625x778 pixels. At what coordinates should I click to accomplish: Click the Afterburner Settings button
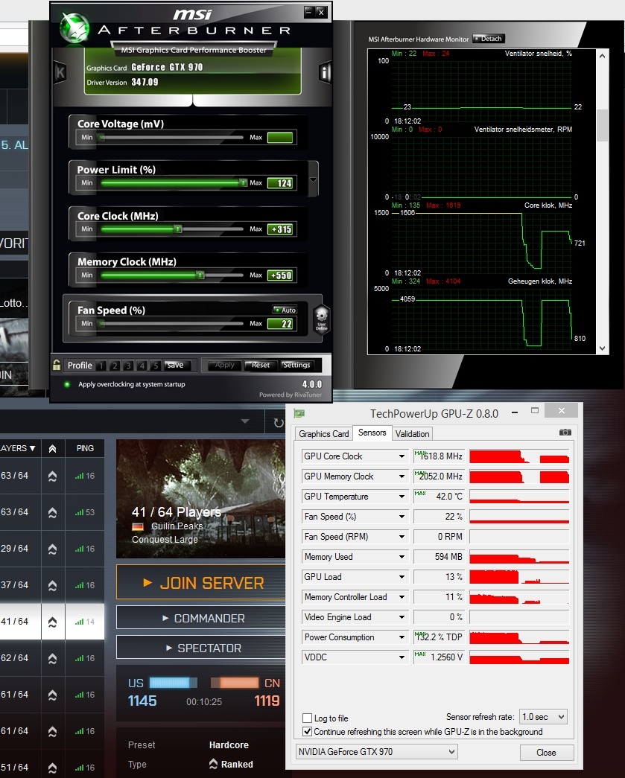[296, 366]
